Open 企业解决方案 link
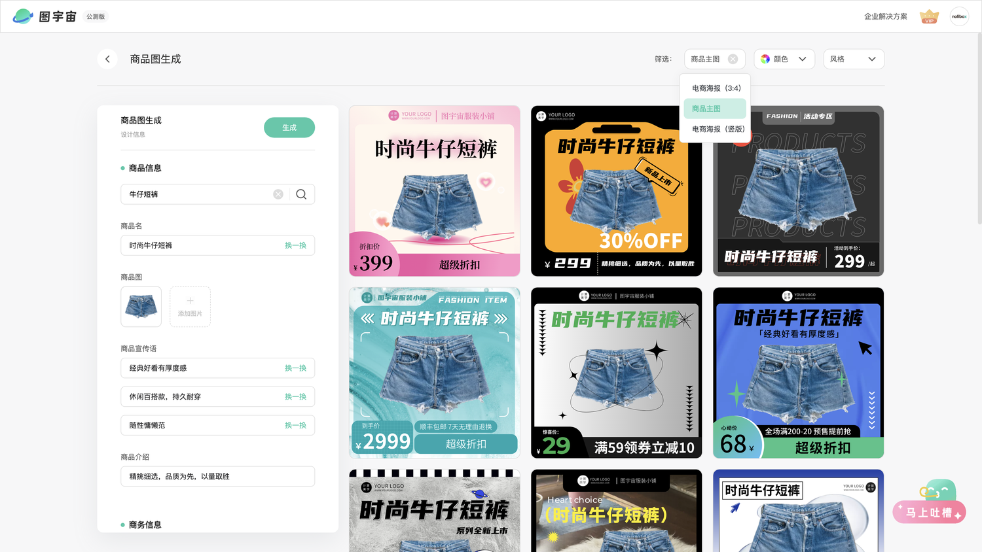 [886, 16]
